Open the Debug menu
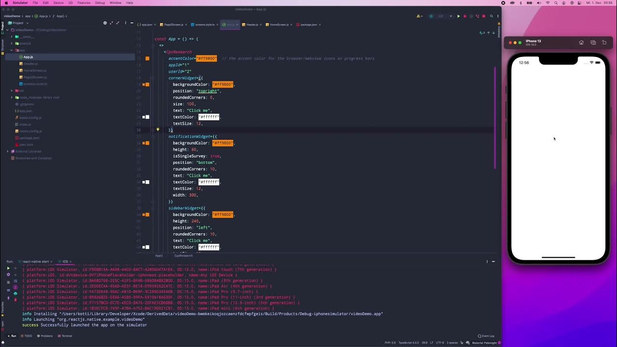Image resolution: width=617 pixels, height=347 pixels. click(100, 3)
